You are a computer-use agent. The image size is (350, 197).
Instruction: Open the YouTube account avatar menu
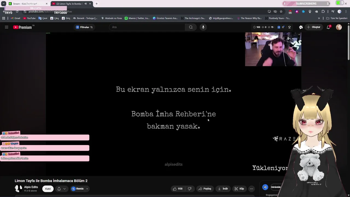pos(339,27)
